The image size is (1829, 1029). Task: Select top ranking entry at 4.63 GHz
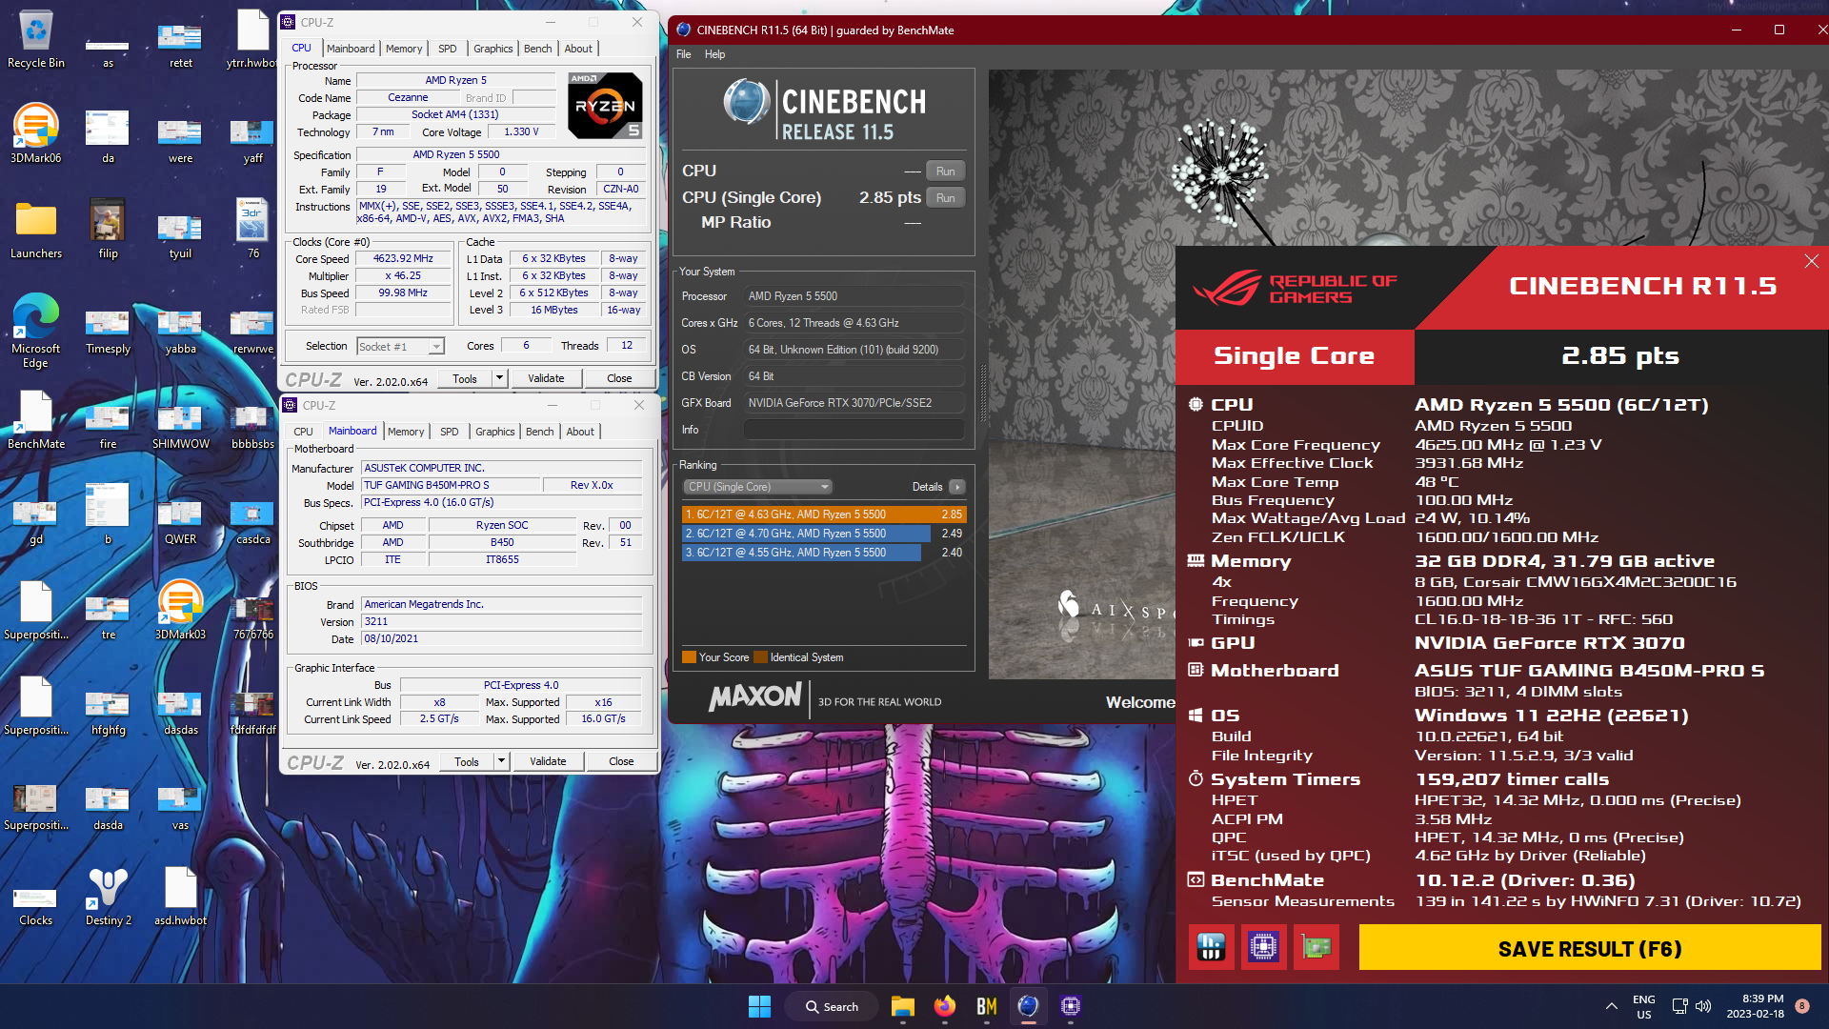tap(824, 514)
